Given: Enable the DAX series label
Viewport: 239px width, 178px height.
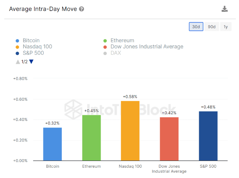Looking at the screenshot, I should [x=116, y=53].
